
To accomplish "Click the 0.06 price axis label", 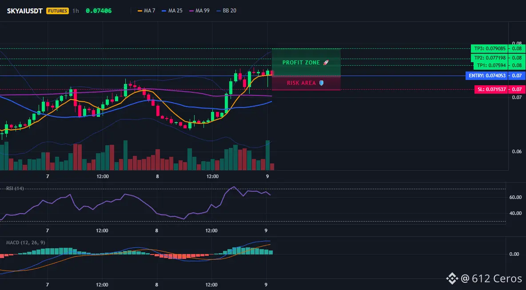I will pyautogui.click(x=517, y=151).
